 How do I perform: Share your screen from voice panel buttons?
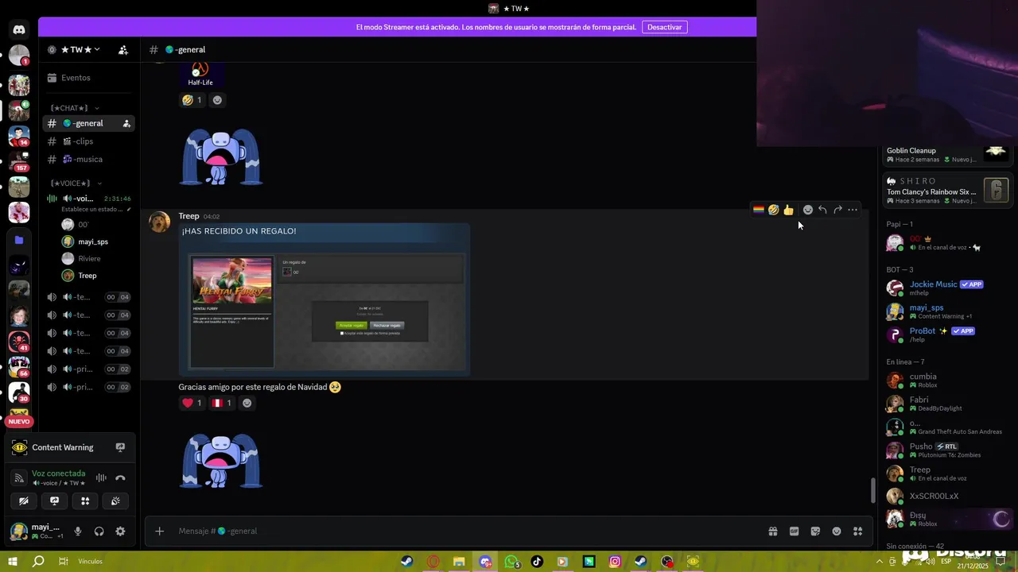coord(54,500)
